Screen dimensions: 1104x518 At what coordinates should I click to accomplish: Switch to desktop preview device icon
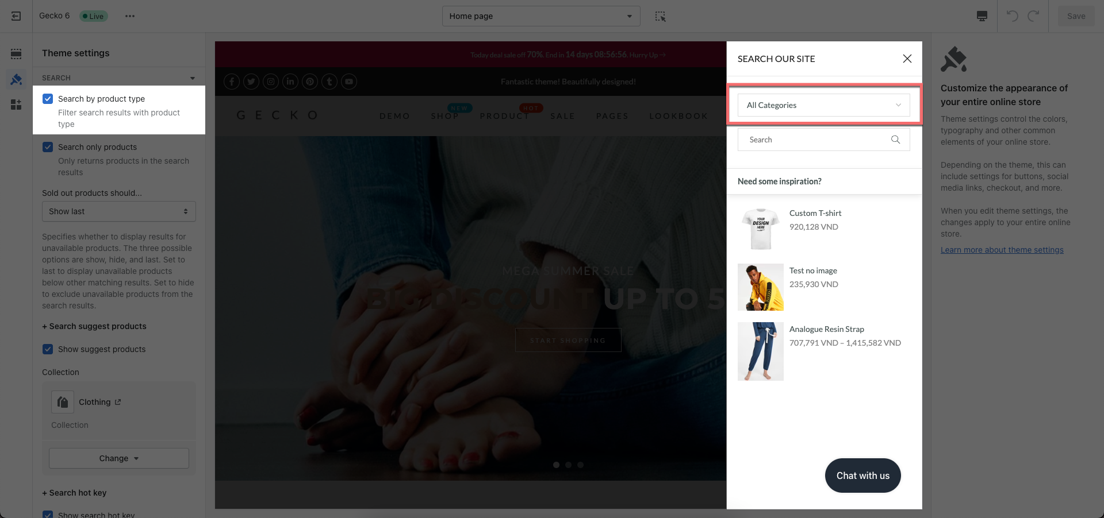click(982, 16)
